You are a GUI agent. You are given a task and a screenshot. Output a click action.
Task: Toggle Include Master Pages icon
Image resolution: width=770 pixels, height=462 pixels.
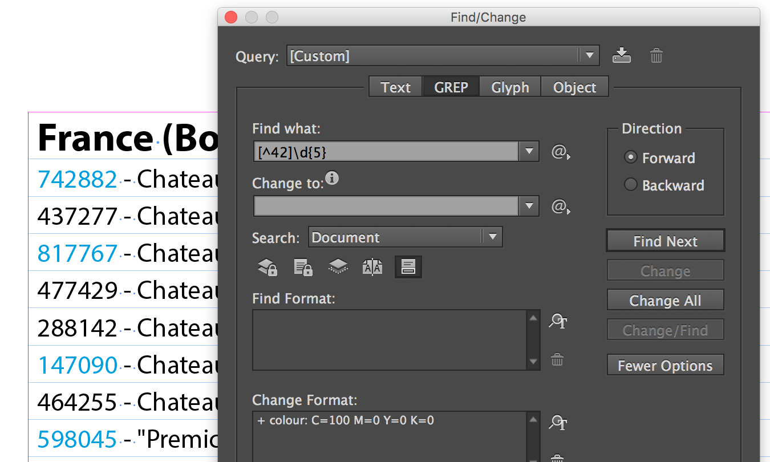point(372,267)
